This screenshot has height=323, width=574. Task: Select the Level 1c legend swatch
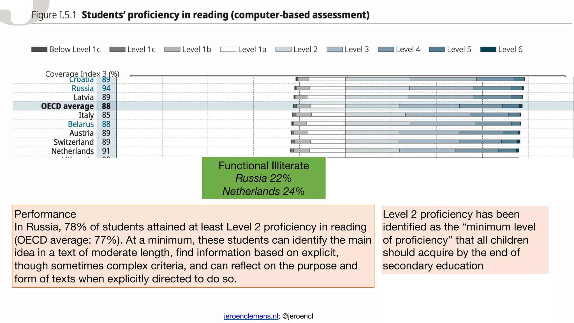[117, 49]
